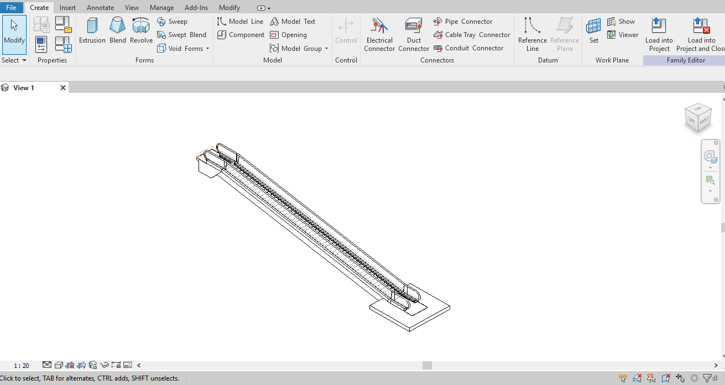This screenshot has width=725, height=385.
Task: Click the horizontal scrollbar thumb
Action: click(x=427, y=366)
